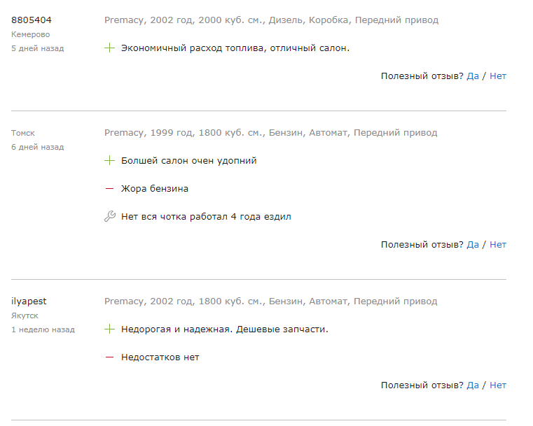This screenshot has width=533, height=426.
Task: Open user profile 8805404
Action: pyautogui.click(x=32, y=20)
